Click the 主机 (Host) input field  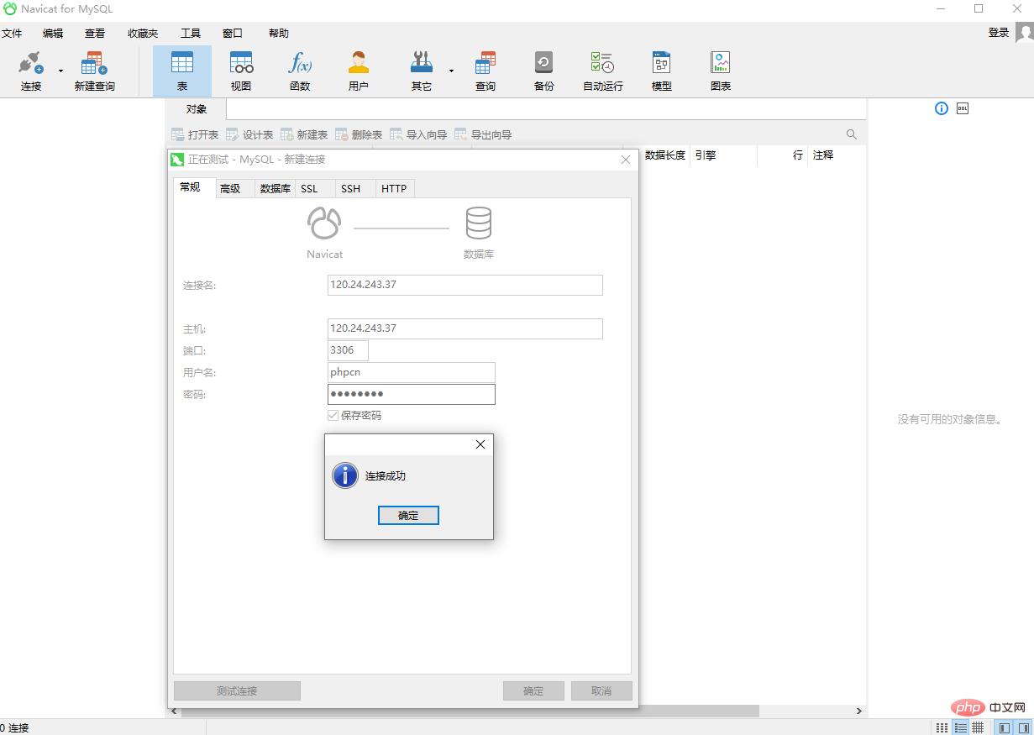pyautogui.click(x=465, y=328)
